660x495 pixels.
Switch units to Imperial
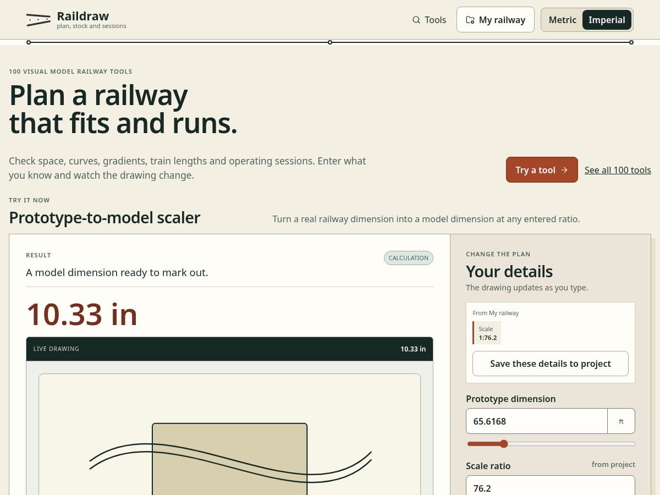coord(607,20)
